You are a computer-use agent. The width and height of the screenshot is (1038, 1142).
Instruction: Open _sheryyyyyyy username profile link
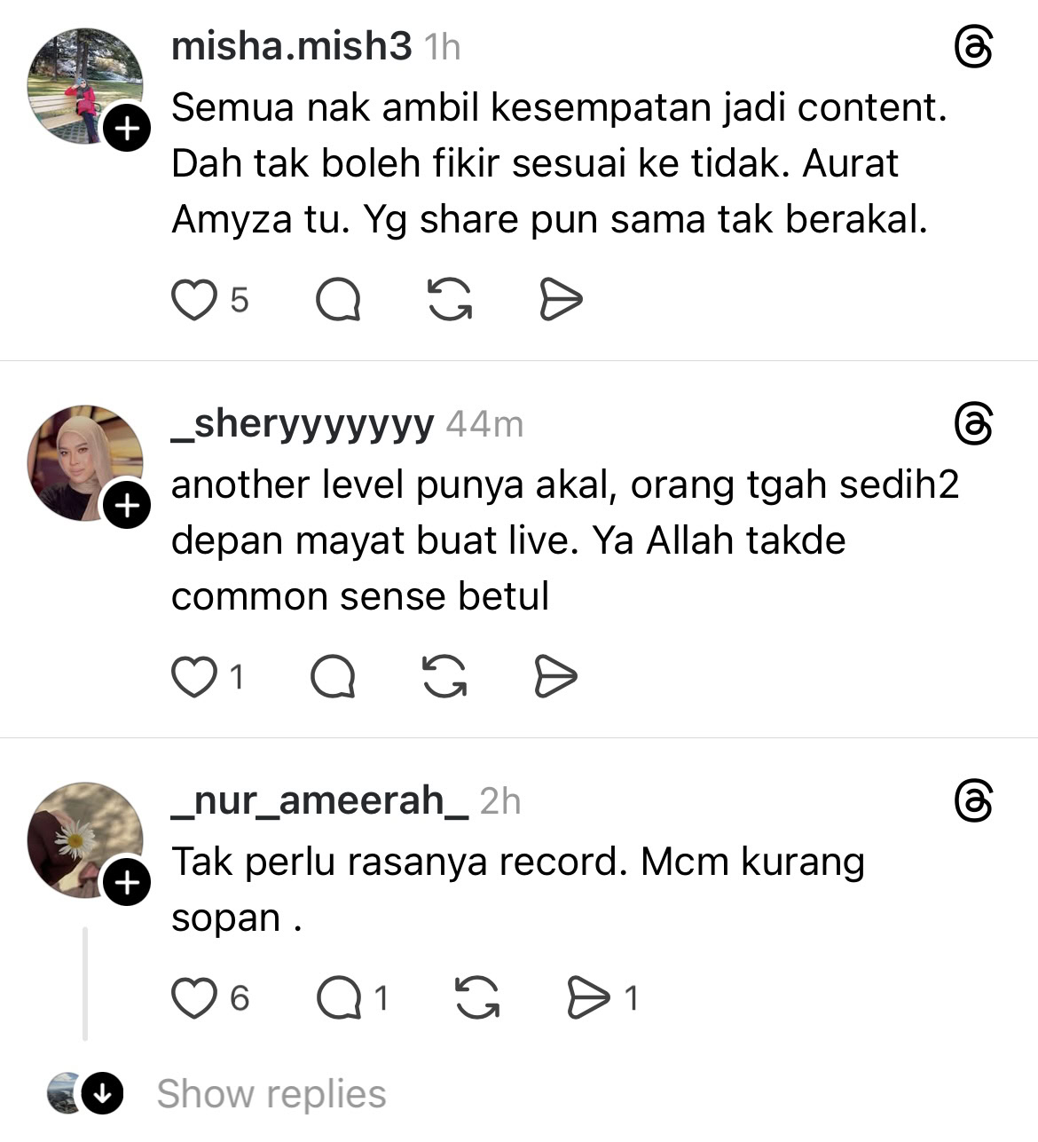pyautogui.click(x=303, y=424)
